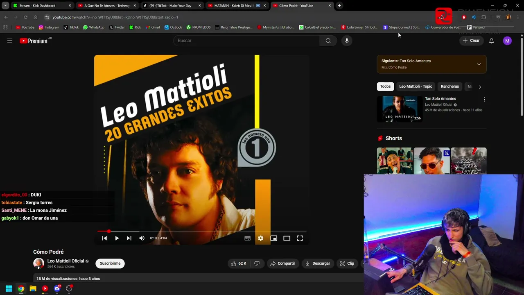The height and width of the screenshot is (295, 524).
Task: Switch to MATATAN - Kaleb Di Masi tab
Action: [237, 6]
